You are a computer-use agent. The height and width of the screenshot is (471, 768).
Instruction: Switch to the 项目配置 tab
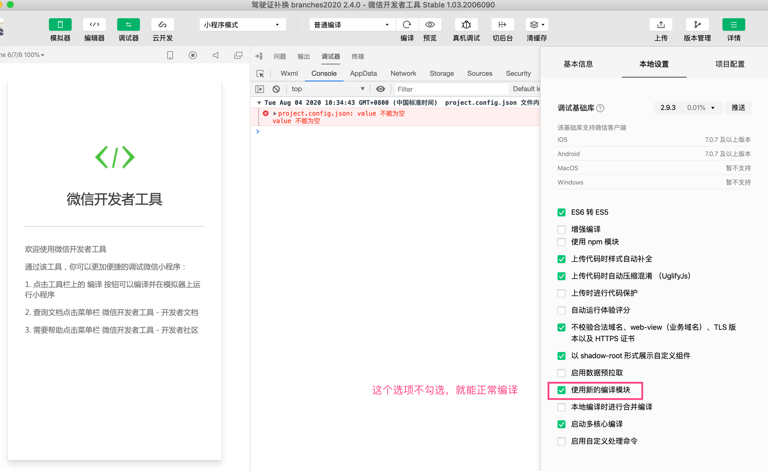(x=730, y=64)
